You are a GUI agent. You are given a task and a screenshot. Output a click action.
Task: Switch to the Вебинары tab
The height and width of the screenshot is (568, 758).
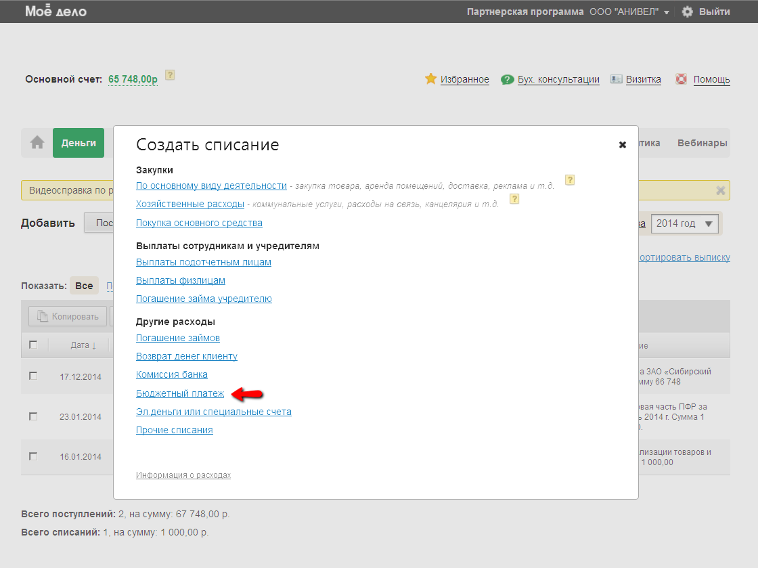pos(702,143)
